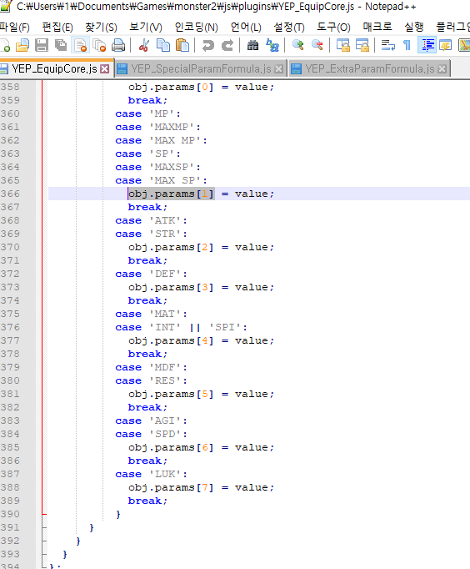Screen dimensions: 470x569
Task: Click the Redo arrow icon
Action: point(227,45)
